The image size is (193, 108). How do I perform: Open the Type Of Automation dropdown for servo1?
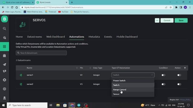pyautogui.click(x=133, y=75)
